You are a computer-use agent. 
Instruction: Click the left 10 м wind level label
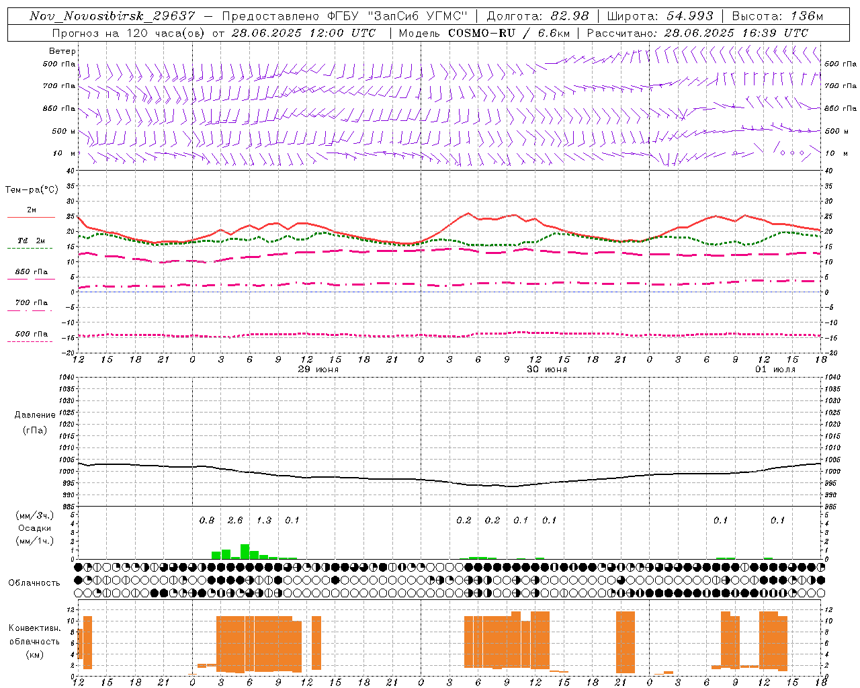pyautogui.click(x=64, y=153)
